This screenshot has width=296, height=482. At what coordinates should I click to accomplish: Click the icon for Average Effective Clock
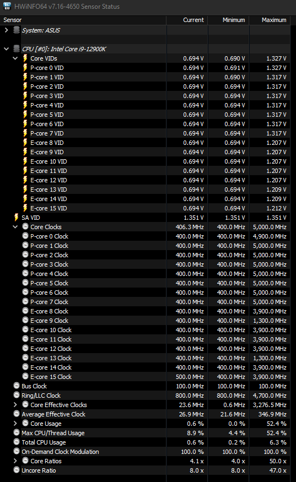pos(17,414)
